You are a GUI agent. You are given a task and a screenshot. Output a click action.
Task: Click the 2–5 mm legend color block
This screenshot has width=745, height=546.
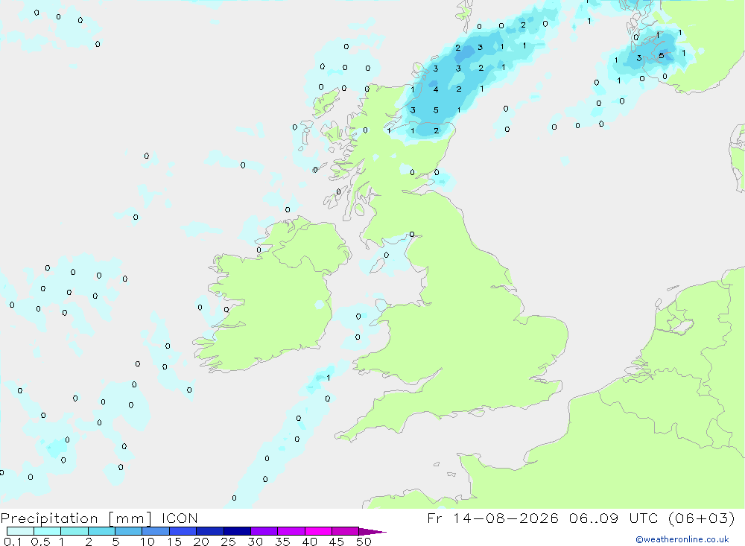point(101,531)
